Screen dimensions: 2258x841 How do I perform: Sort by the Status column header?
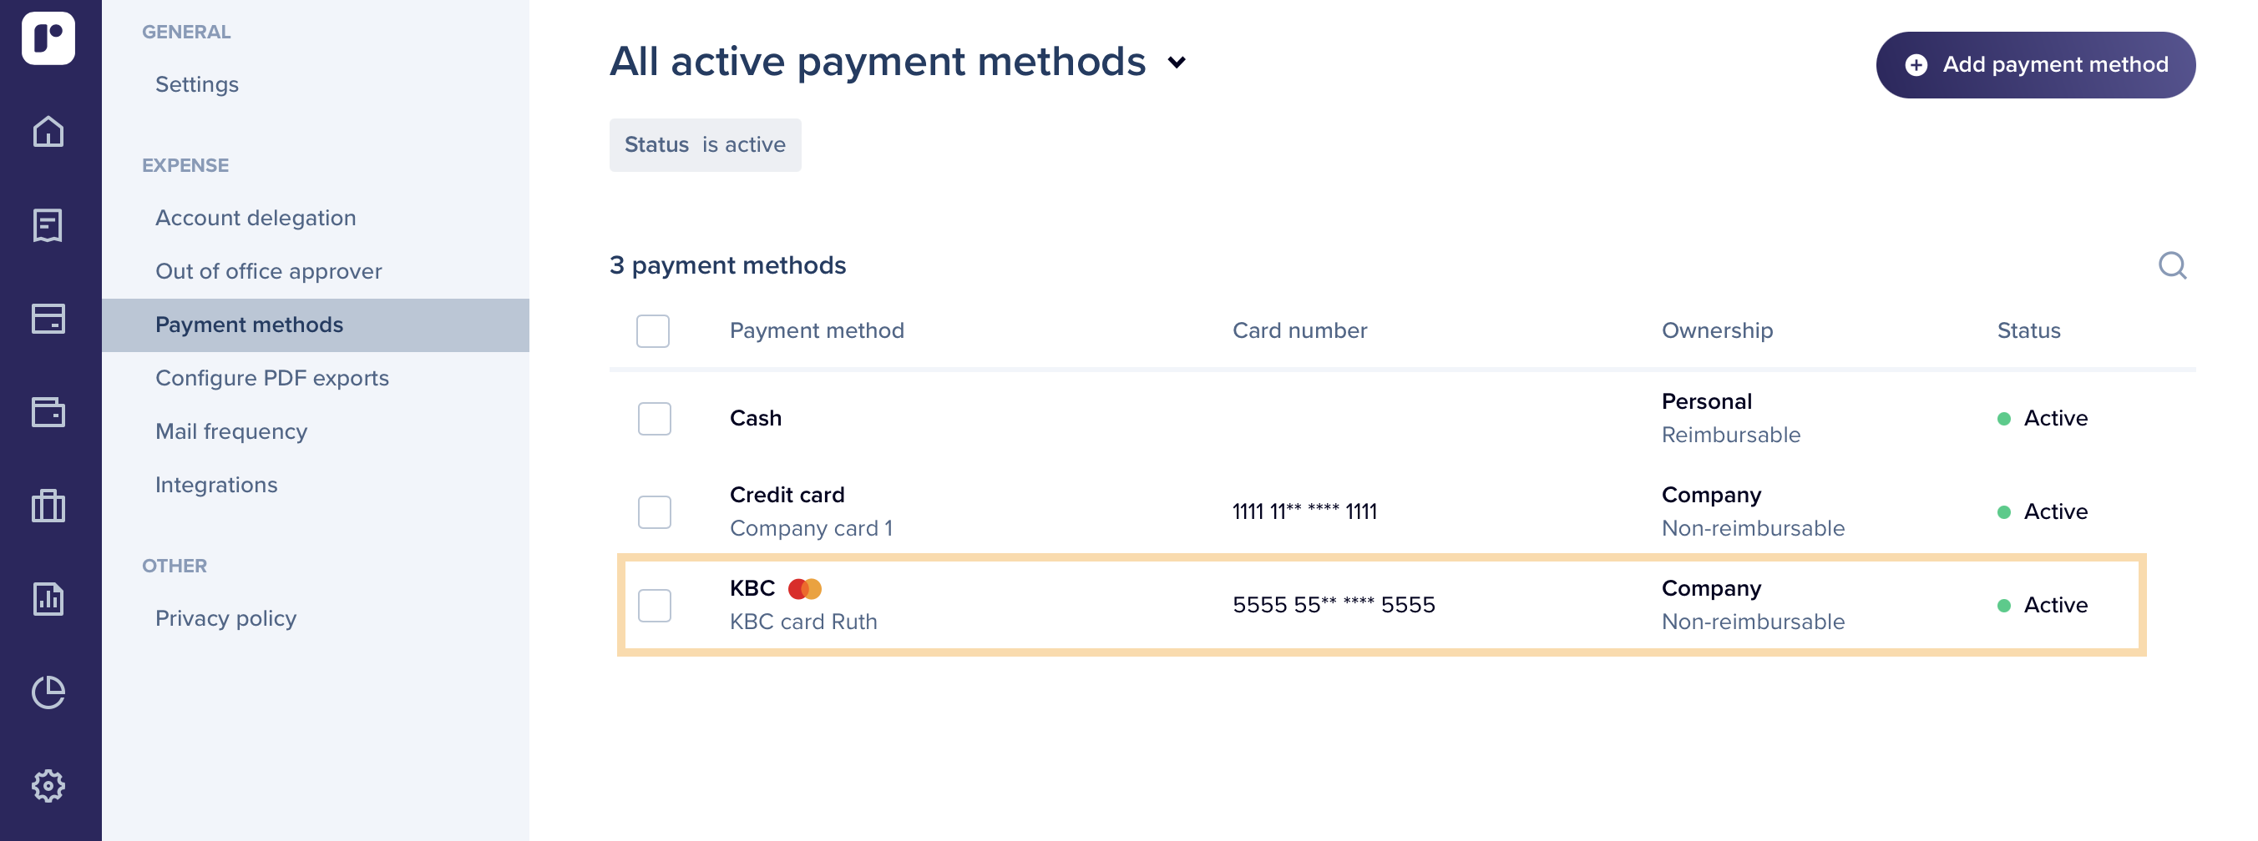click(x=2028, y=330)
